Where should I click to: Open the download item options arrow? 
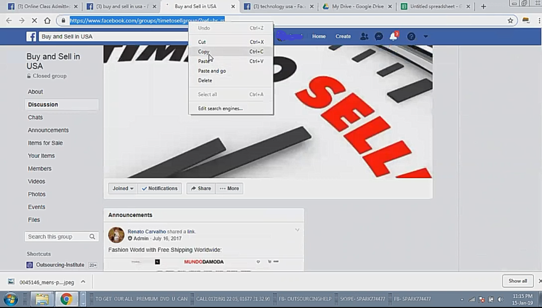(x=83, y=282)
